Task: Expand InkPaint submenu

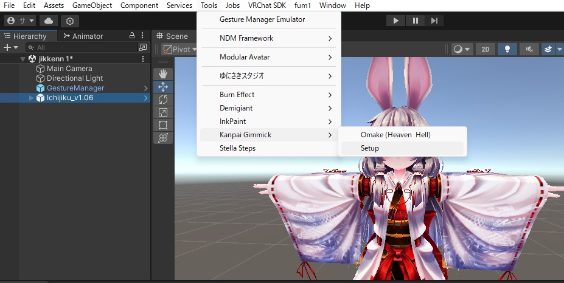Action: click(269, 121)
